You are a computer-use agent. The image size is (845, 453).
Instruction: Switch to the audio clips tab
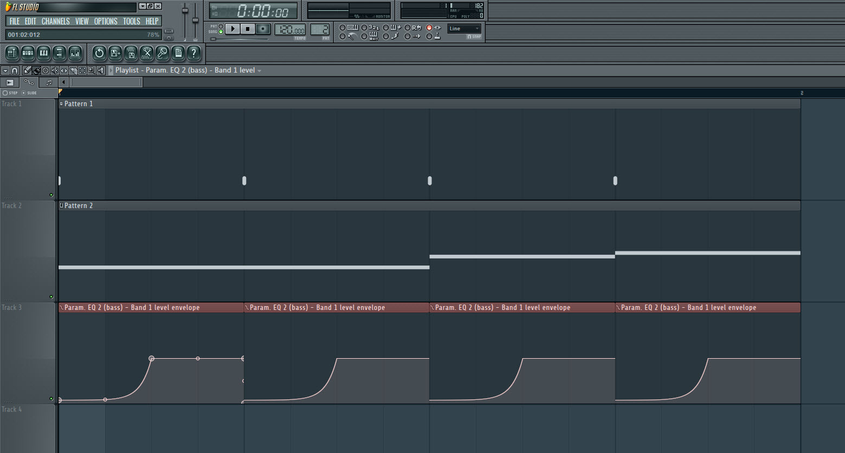(10, 82)
